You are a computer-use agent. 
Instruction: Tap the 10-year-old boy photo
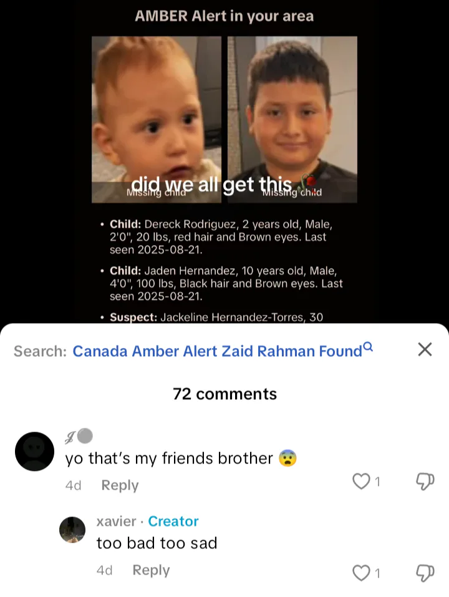(x=292, y=119)
